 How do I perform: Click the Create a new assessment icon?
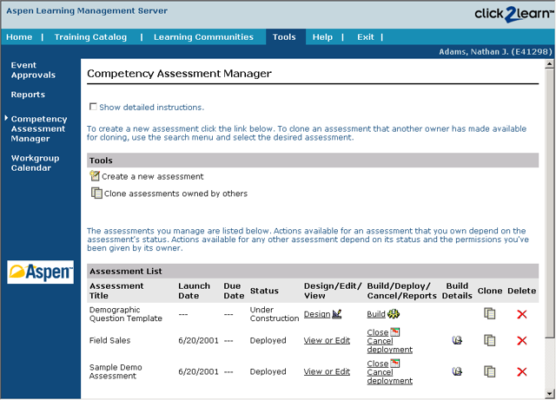pos(95,175)
